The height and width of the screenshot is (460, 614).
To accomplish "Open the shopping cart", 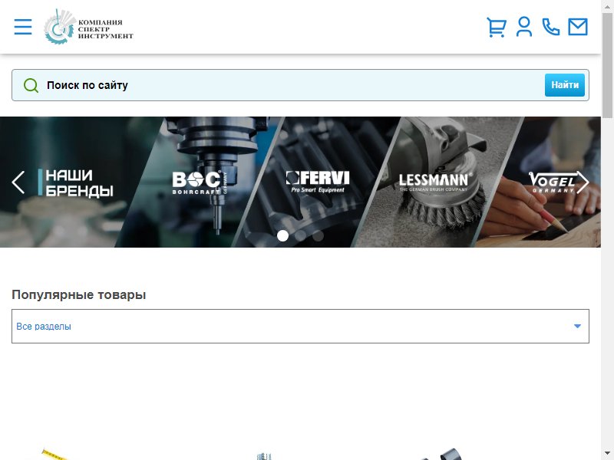I will 497,27.
